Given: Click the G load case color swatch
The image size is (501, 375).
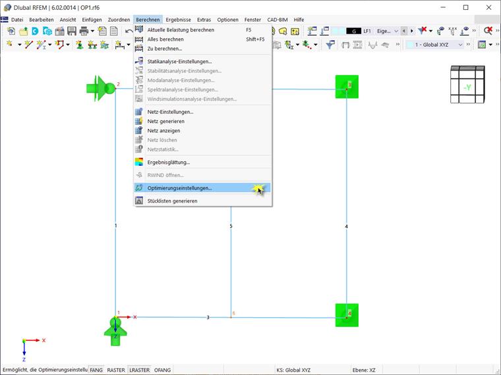Looking at the screenshot, I should [x=353, y=31].
